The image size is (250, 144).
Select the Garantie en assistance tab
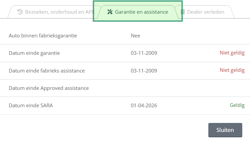137,12
